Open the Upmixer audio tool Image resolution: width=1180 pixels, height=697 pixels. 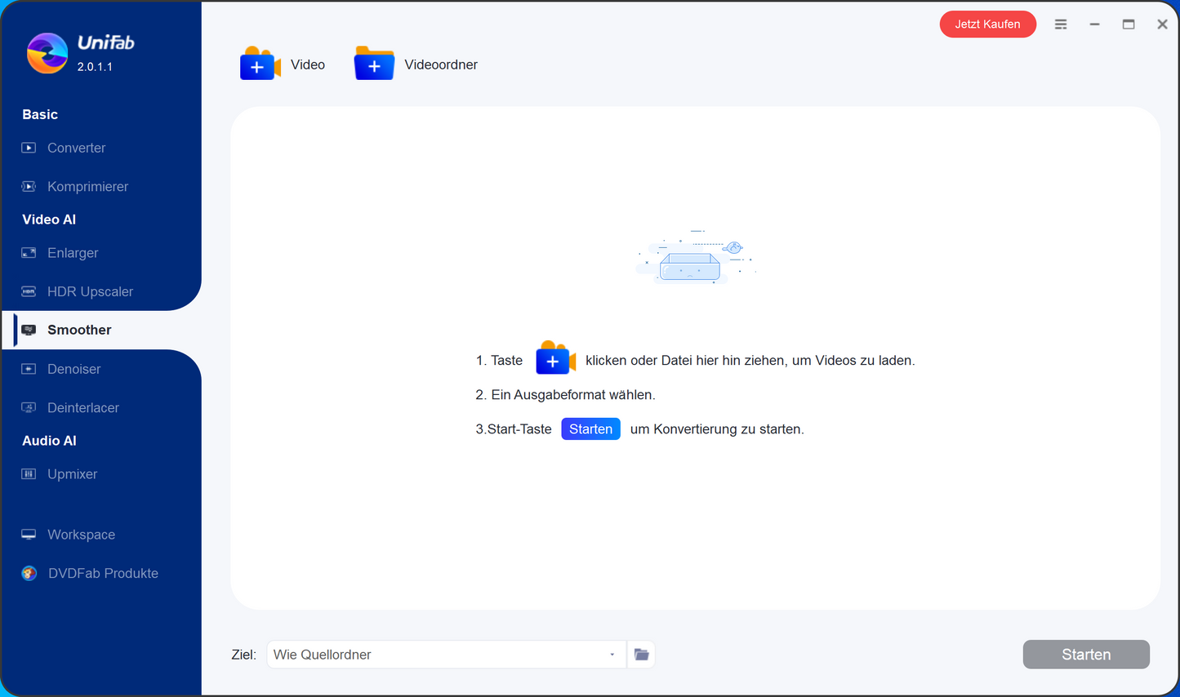tap(72, 474)
